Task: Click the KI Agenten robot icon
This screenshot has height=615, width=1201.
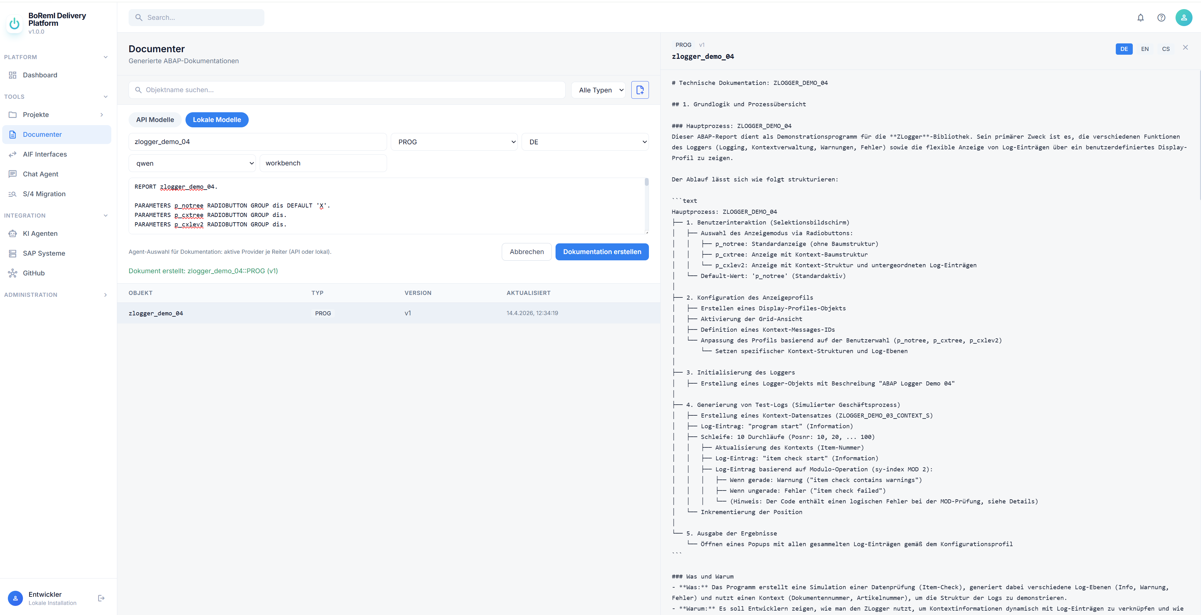Action: [13, 234]
